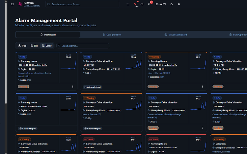Image resolution: width=247 pixels, height=154 pixels.
Task: Click Warning tag on 19:19 Running Hours card
Action: [154, 57]
